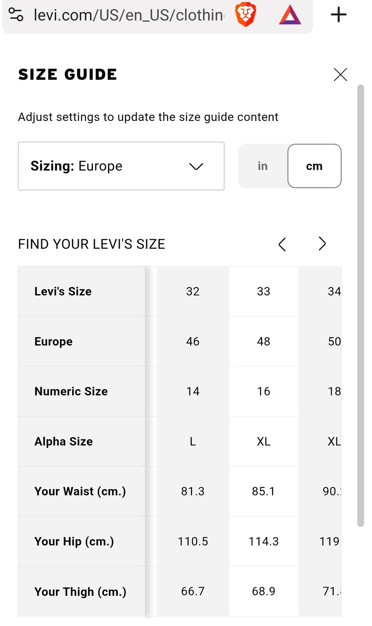Open Brave Rewards triangle icon
The image size is (372, 626).
point(290,15)
